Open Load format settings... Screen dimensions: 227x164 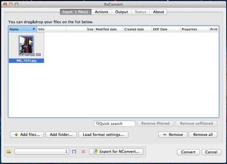103,135
